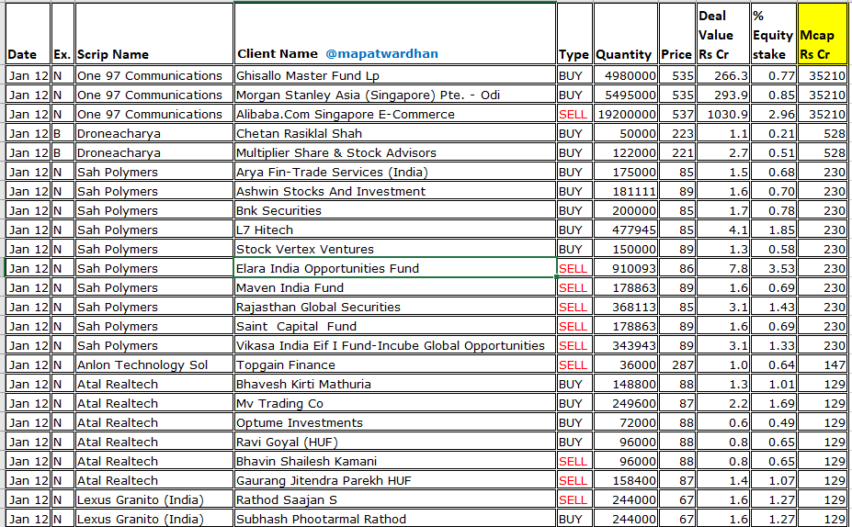
Task: Select the Scrip Name column header
Action: [x=154, y=34]
